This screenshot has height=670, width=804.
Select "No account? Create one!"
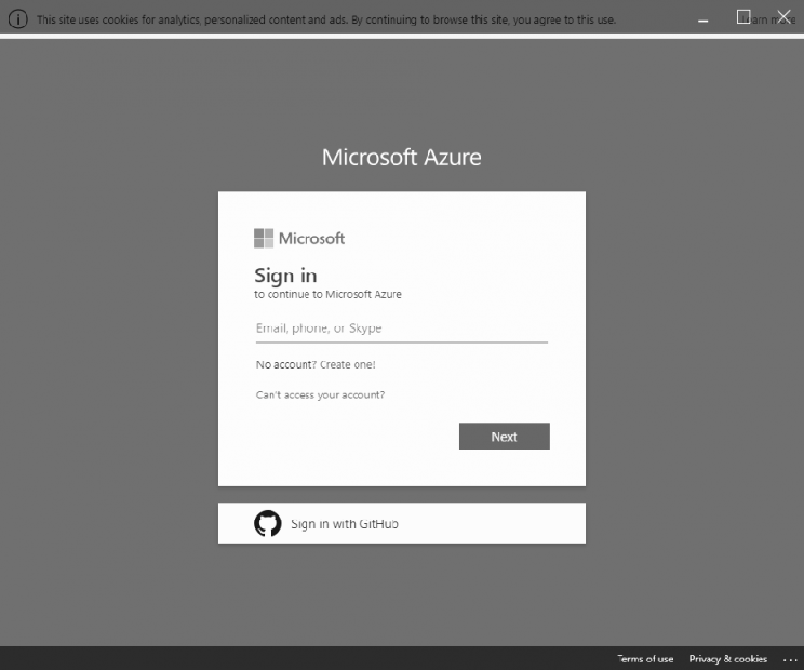click(x=314, y=364)
